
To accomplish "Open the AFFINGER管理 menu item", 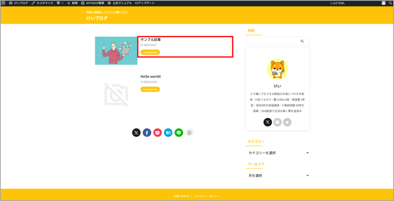I will 93,3.
